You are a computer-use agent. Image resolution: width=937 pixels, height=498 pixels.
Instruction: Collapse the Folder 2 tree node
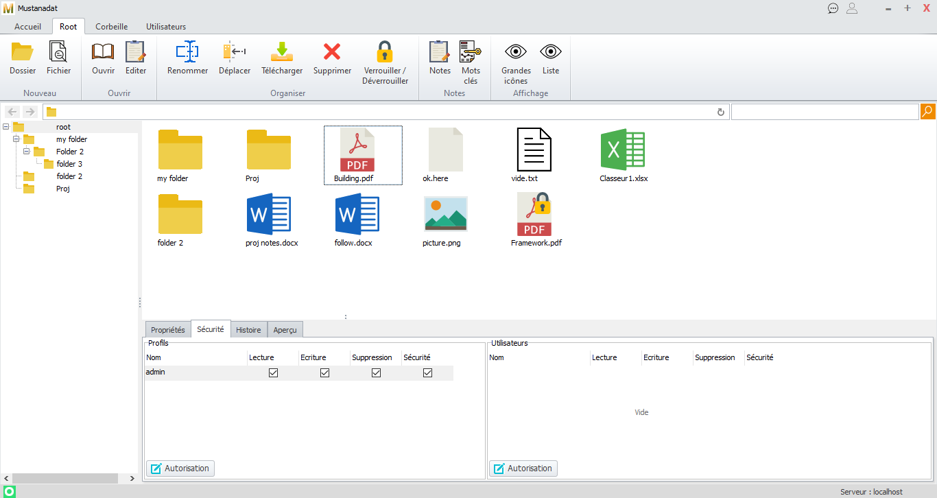(x=27, y=152)
